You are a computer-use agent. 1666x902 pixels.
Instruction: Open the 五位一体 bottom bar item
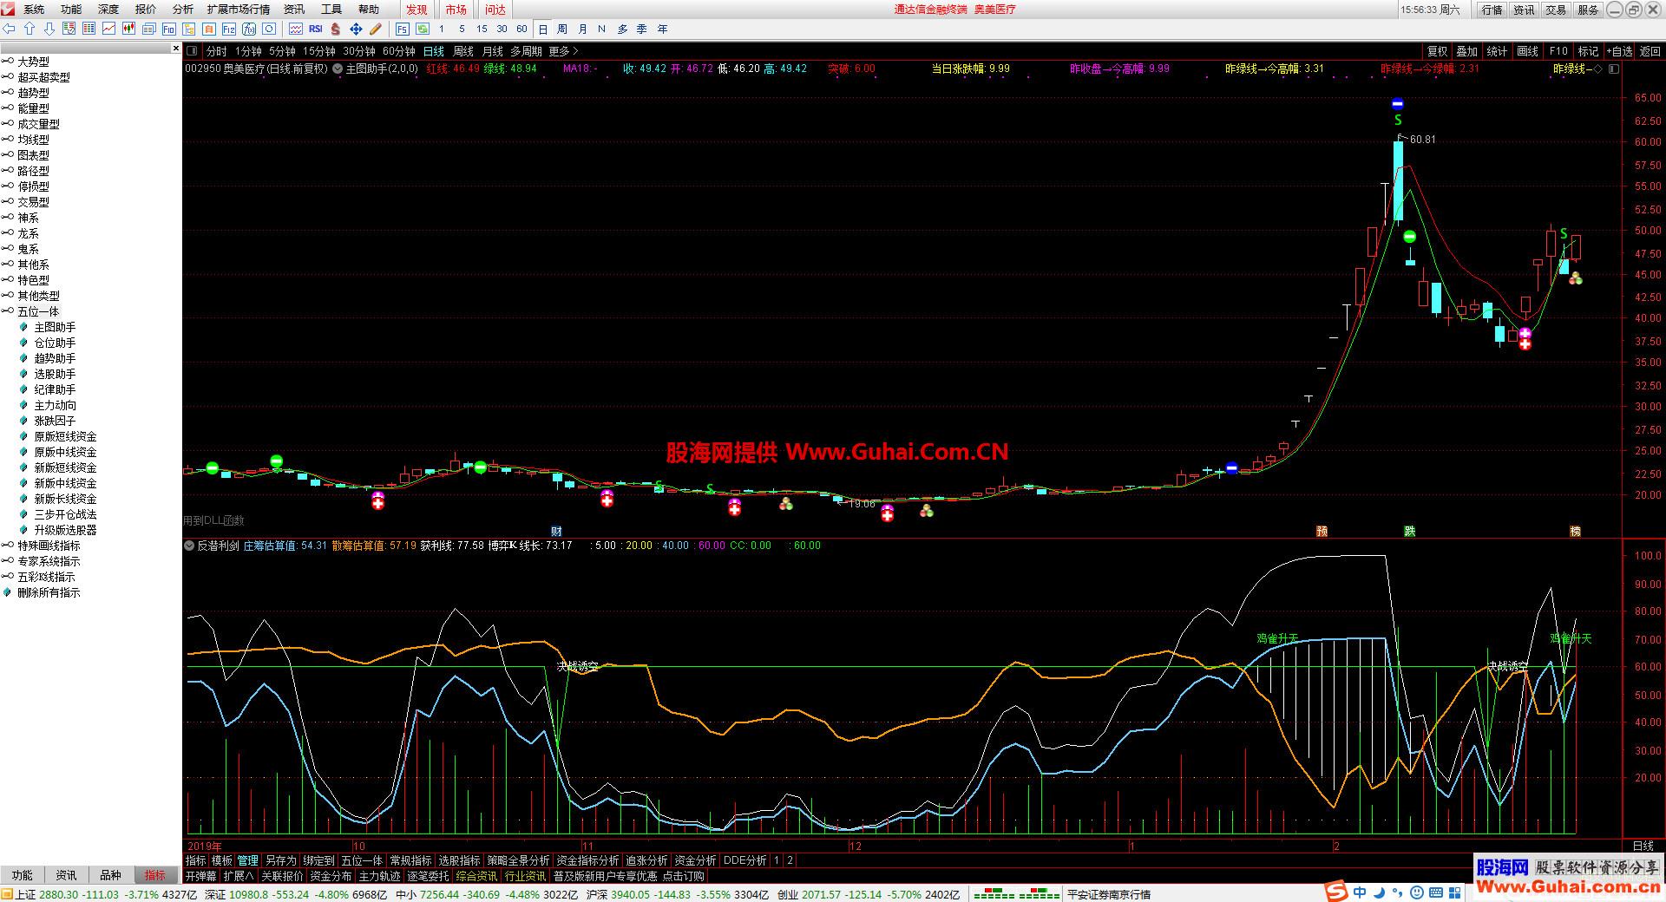(362, 860)
